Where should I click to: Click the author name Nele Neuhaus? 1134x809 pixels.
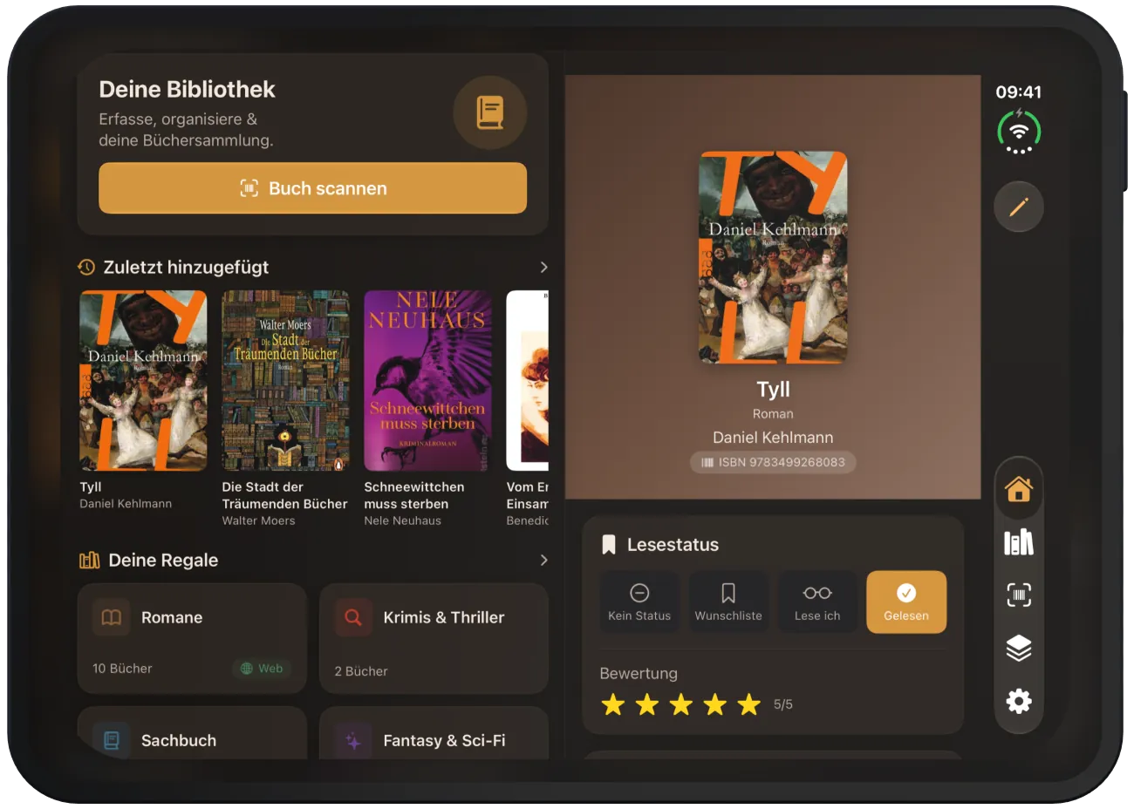[x=402, y=520]
